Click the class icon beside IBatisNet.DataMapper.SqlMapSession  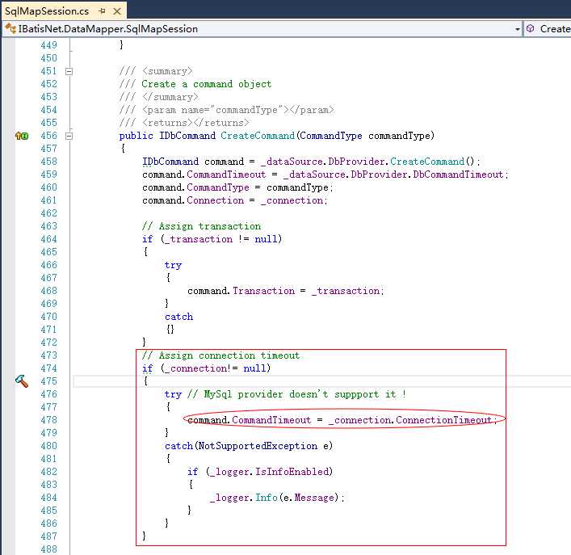point(10,28)
